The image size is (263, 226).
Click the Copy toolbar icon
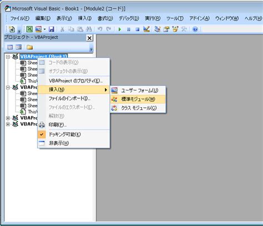[71, 29]
